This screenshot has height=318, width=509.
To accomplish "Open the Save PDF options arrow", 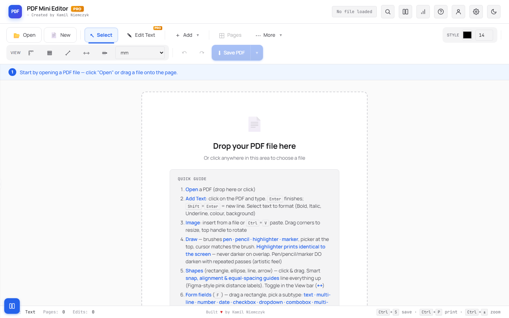I will pos(257,53).
